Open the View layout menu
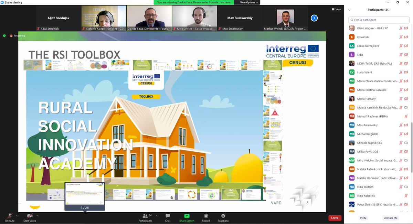This screenshot has height=224, width=413. (x=336, y=9)
